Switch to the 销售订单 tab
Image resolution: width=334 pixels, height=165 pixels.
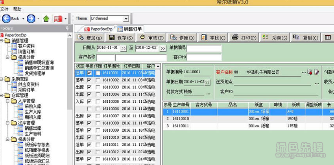[x=130, y=29]
